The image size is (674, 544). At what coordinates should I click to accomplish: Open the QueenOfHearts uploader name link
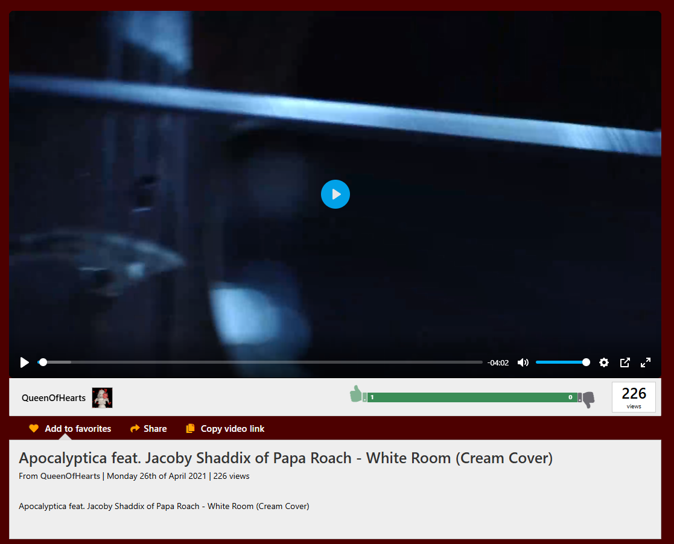pos(54,398)
